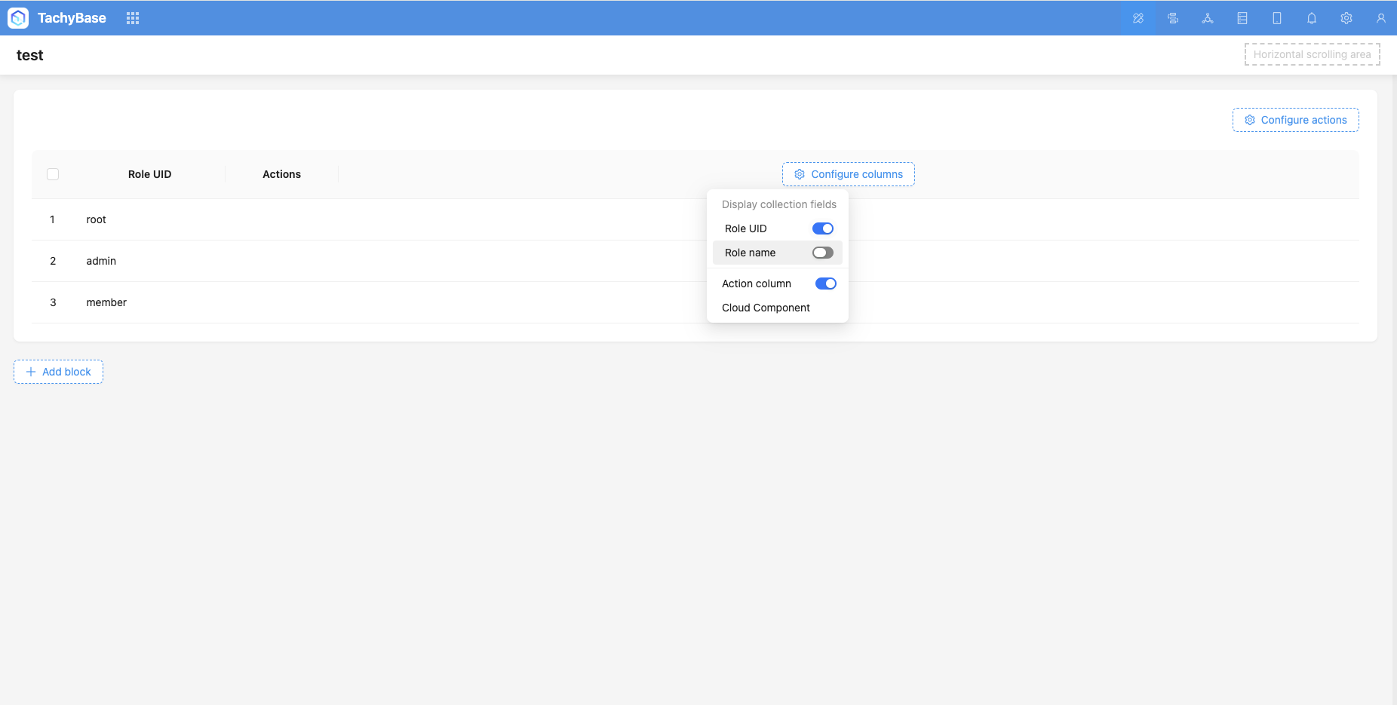Select the Role UID menu row label

(745, 228)
